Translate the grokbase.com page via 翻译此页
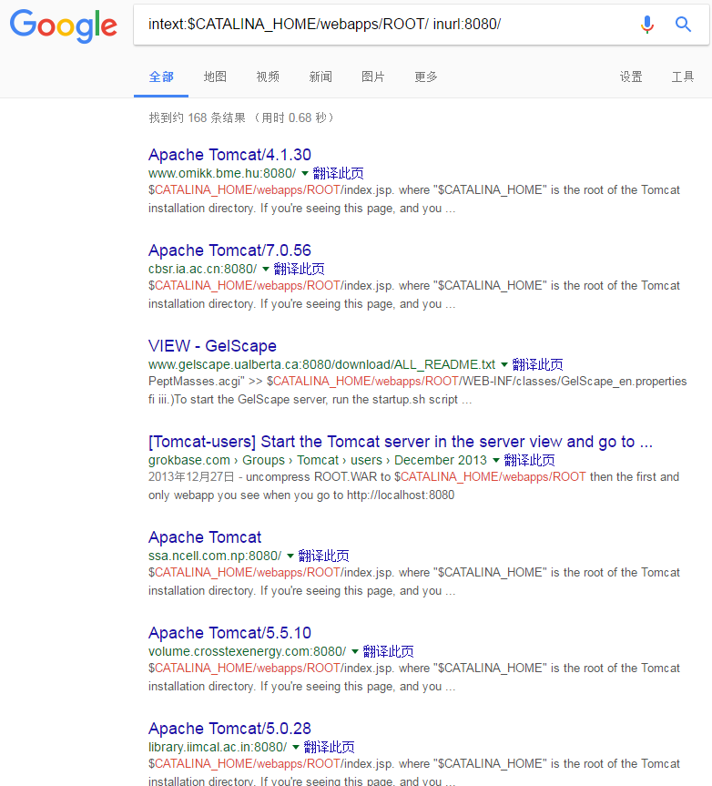Image resolution: width=712 pixels, height=786 pixels. [x=530, y=460]
